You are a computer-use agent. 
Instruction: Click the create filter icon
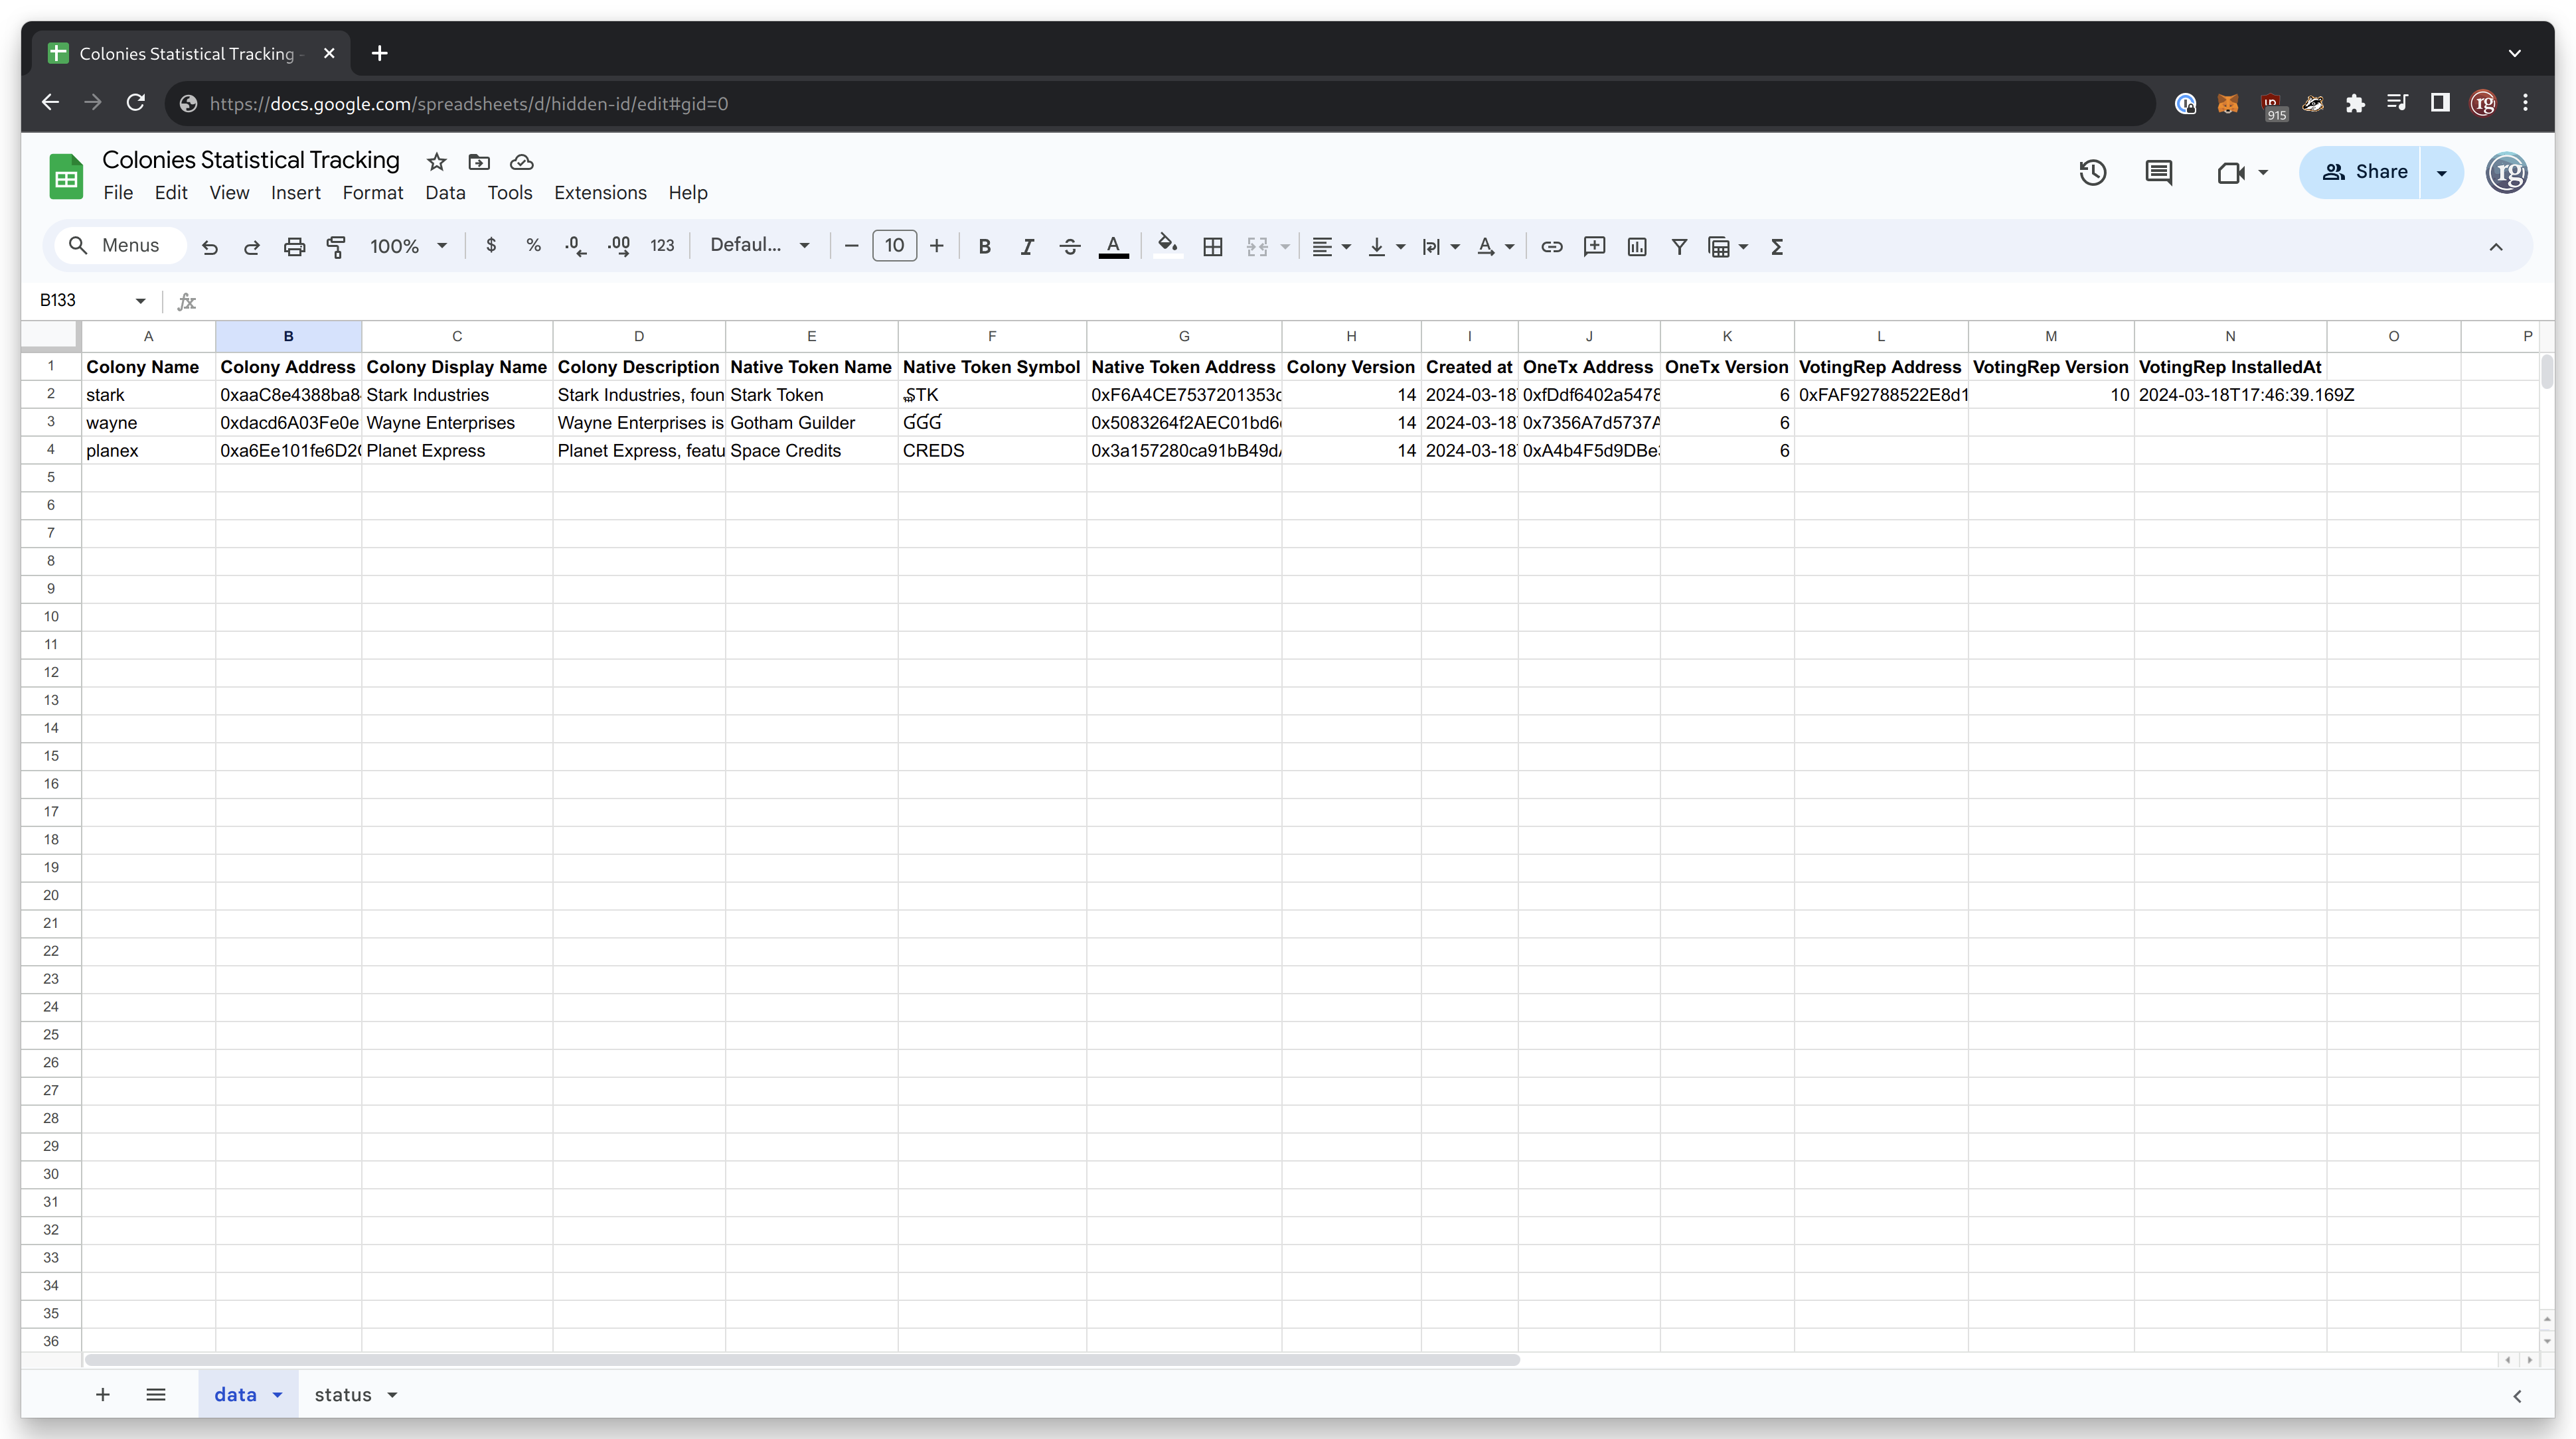point(1680,246)
